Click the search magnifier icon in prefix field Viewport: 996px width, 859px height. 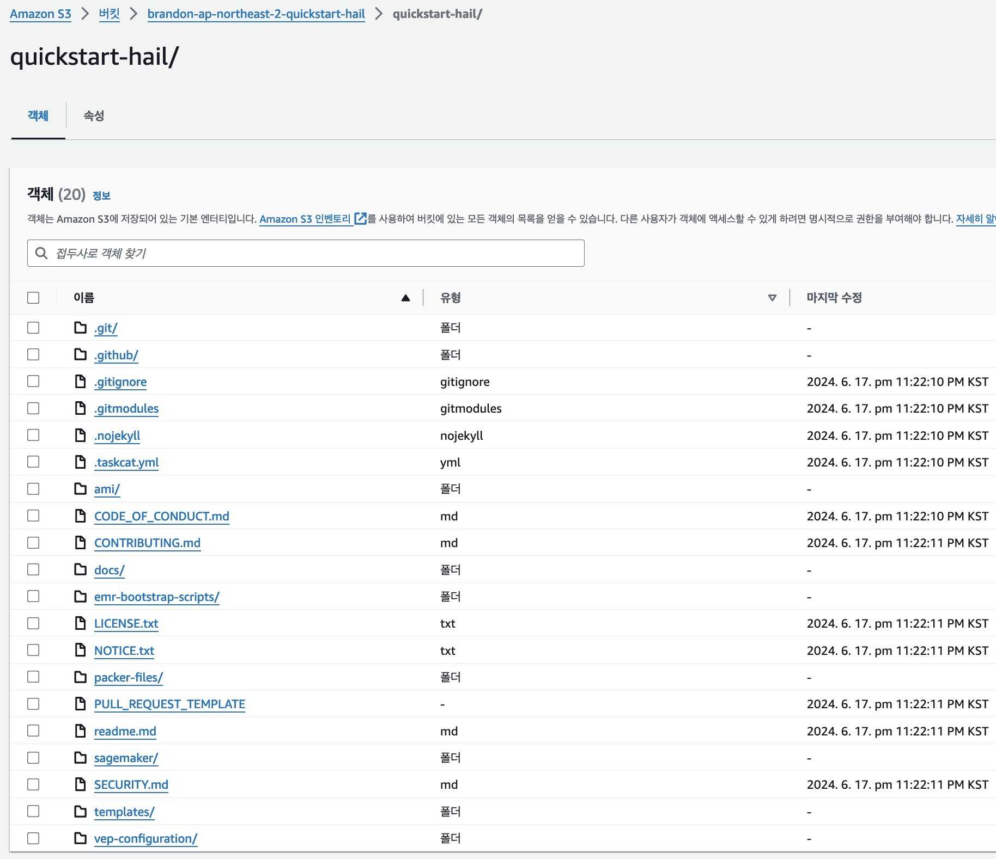pos(41,253)
